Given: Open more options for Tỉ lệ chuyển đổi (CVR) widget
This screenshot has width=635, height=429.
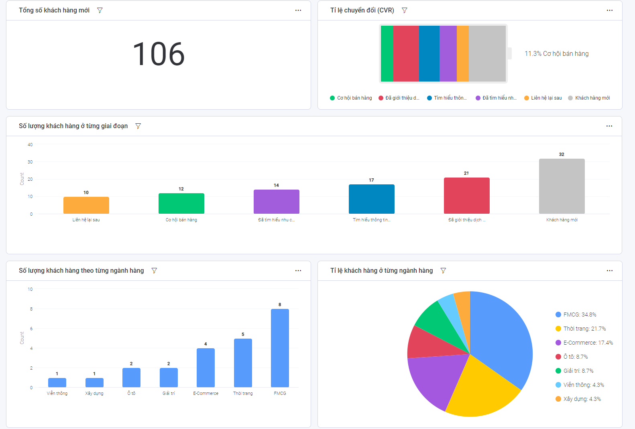Looking at the screenshot, I should (x=610, y=10).
